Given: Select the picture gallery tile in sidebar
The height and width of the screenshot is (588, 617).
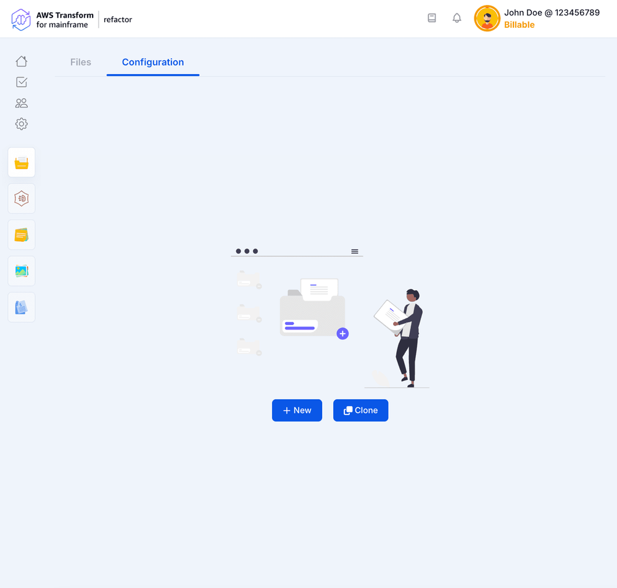Looking at the screenshot, I should coord(22,271).
